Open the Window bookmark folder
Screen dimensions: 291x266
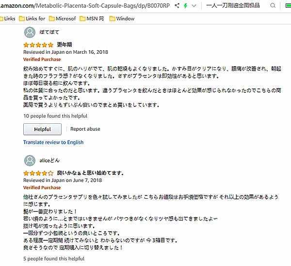point(122,18)
